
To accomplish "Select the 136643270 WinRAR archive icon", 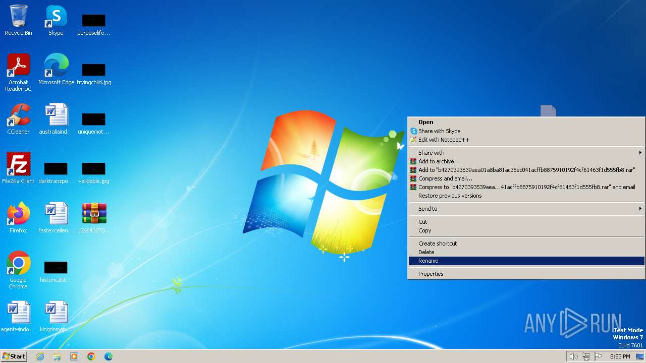I will [94, 217].
